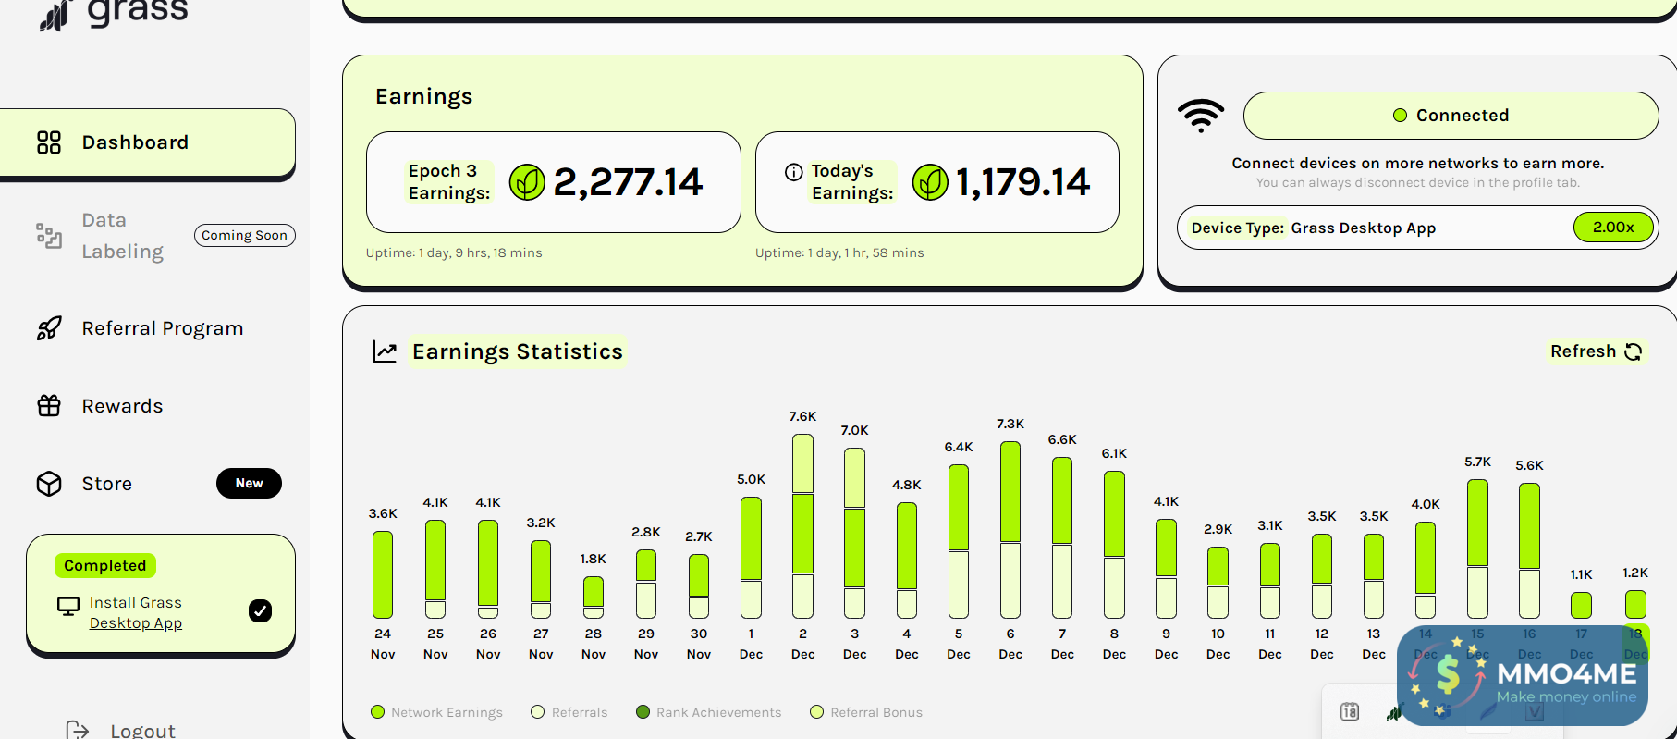Click the New badge beside Store
The width and height of the screenshot is (1677, 739).
(x=249, y=483)
